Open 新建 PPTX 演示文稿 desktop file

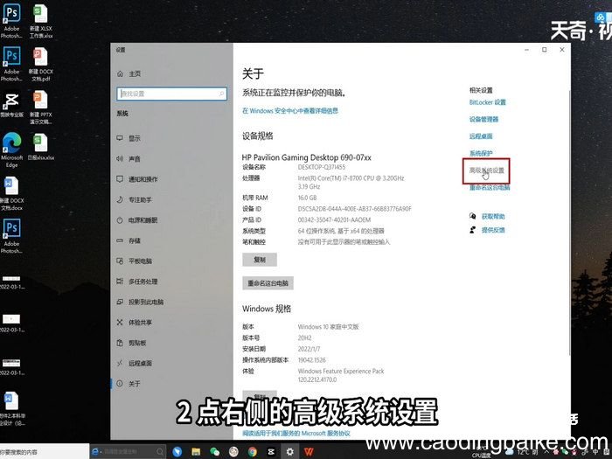coord(40,107)
